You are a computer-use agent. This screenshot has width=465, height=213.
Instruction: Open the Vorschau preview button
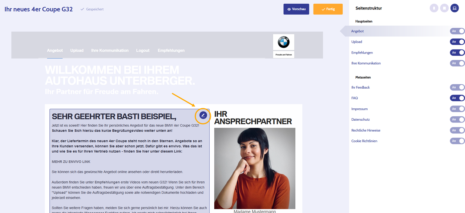pos(296,9)
